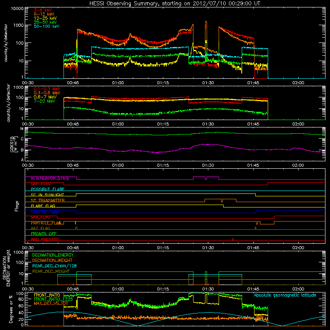Screen dimensions: 330x330
Task: Select the FRONTS_OFF flag label
Action: tap(44, 234)
